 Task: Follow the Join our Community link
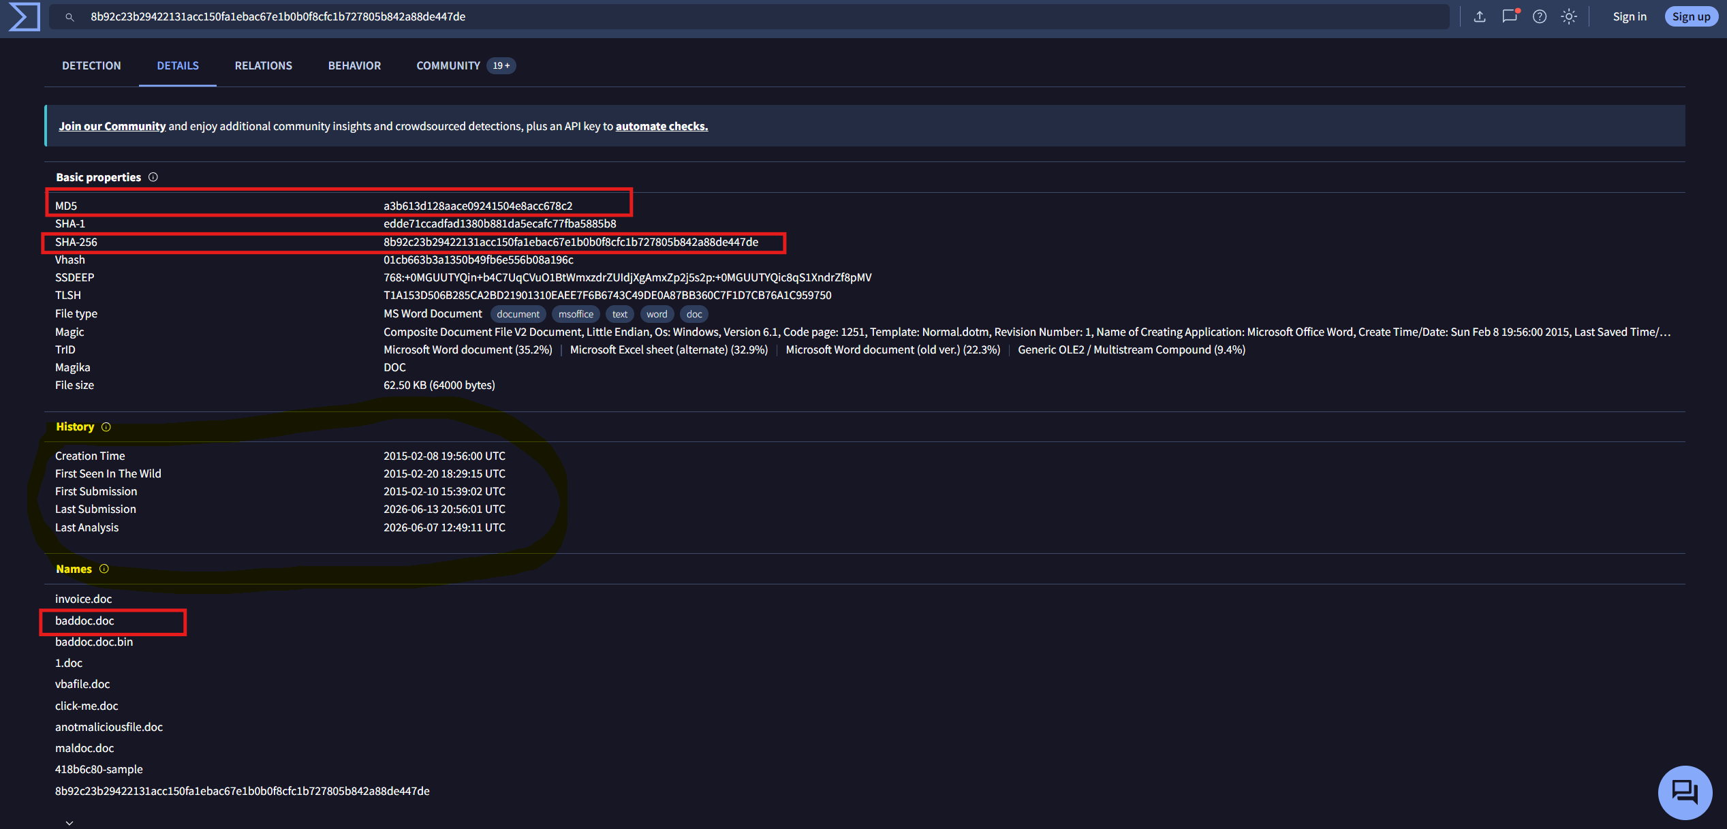(112, 126)
